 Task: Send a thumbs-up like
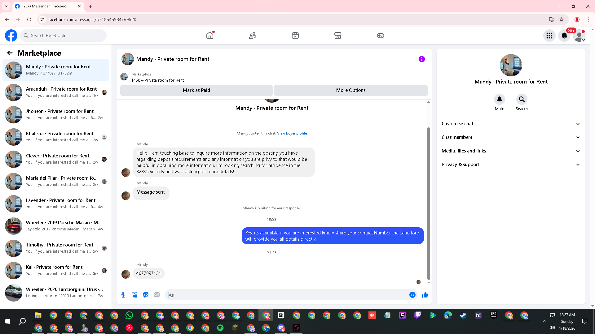425,295
